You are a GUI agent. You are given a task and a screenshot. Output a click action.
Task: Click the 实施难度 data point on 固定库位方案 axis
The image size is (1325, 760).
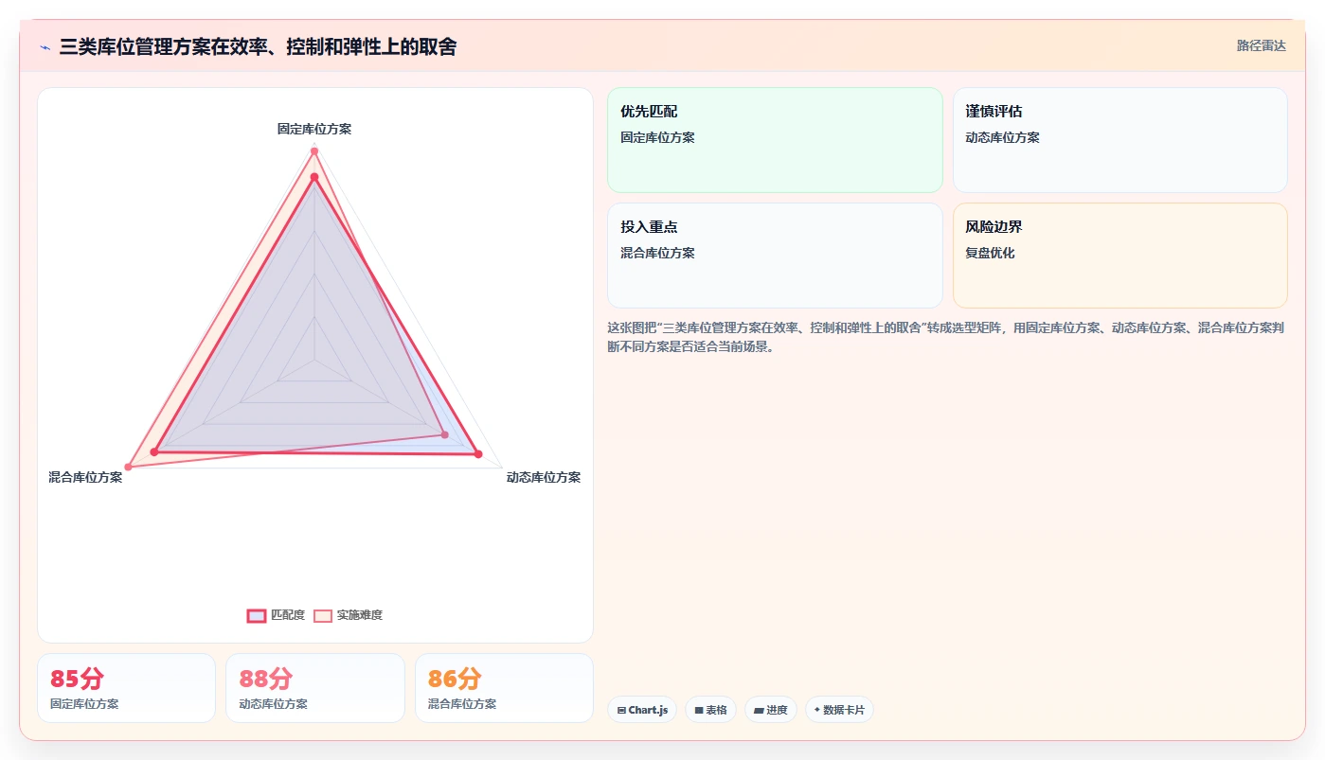coord(314,151)
